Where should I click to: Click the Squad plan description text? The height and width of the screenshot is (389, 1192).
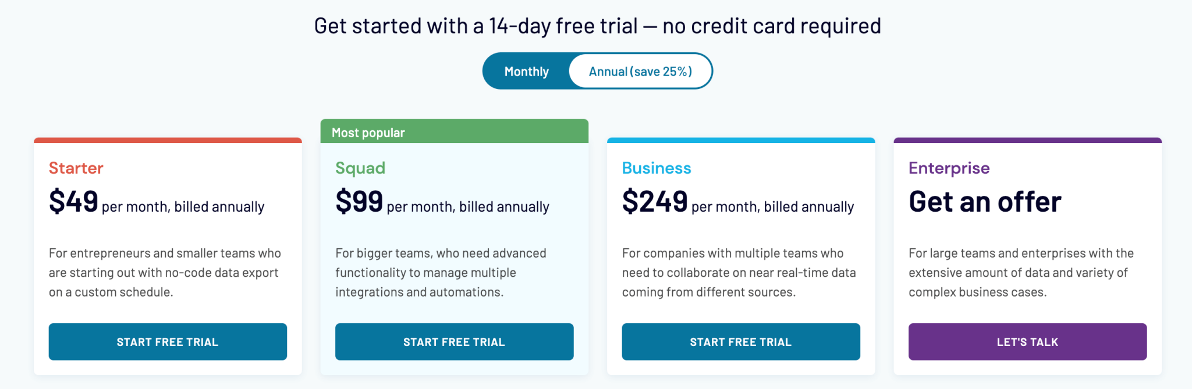click(x=441, y=272)
